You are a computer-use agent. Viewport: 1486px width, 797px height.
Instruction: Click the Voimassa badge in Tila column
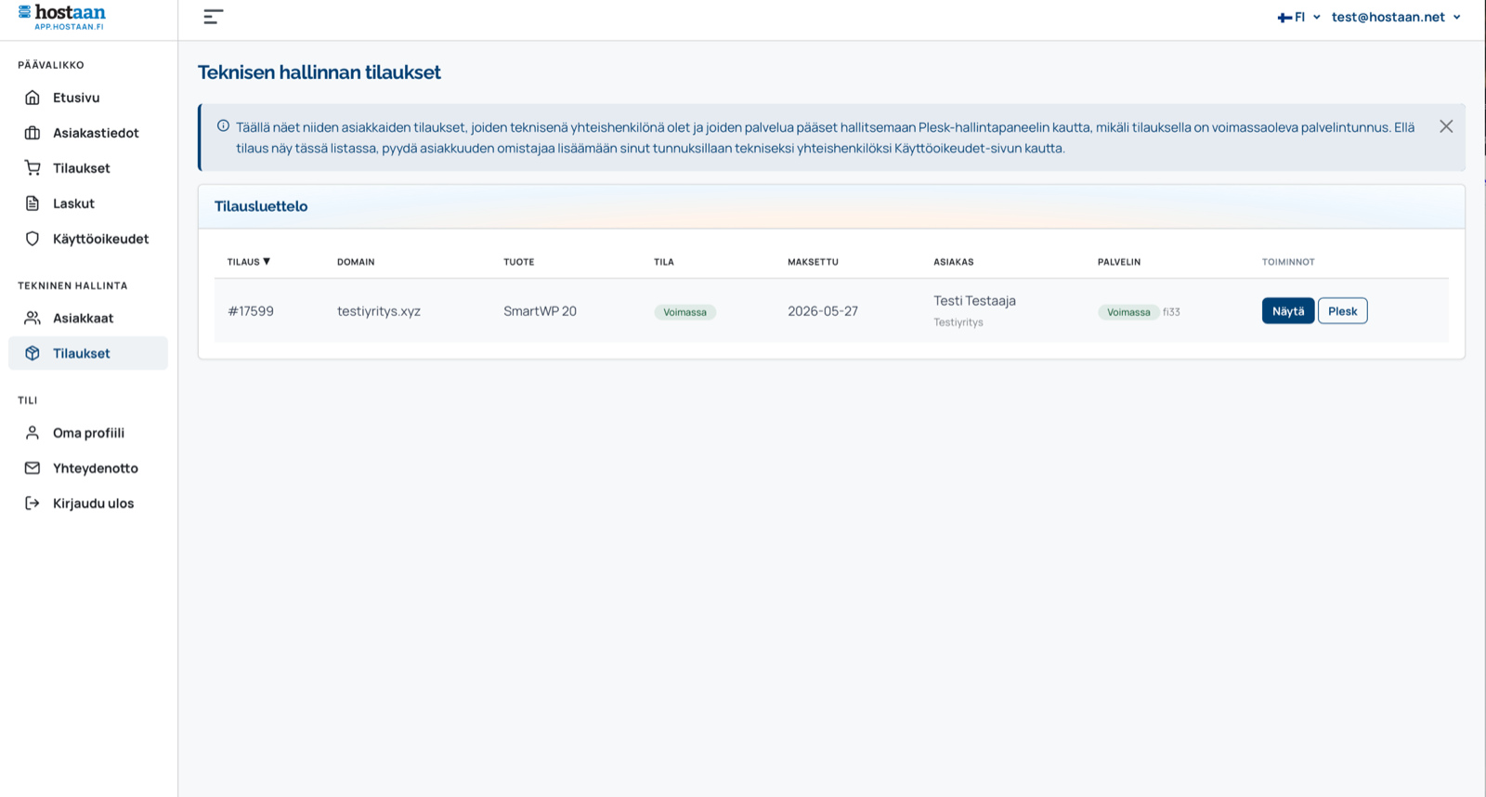pos(684,312)
